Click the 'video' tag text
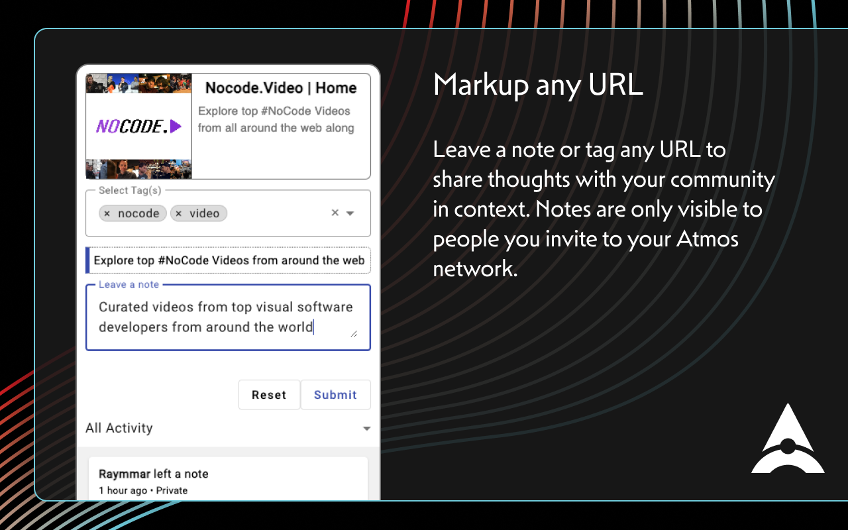 (x=204, y=213)
